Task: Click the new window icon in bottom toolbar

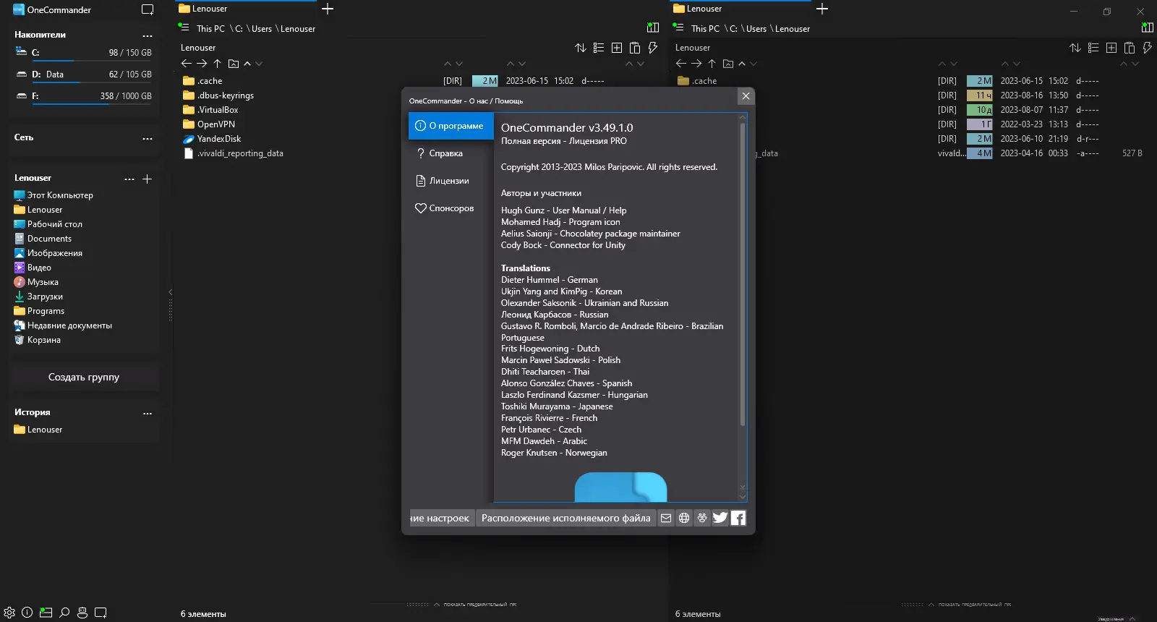Action: tap(101, 613)
